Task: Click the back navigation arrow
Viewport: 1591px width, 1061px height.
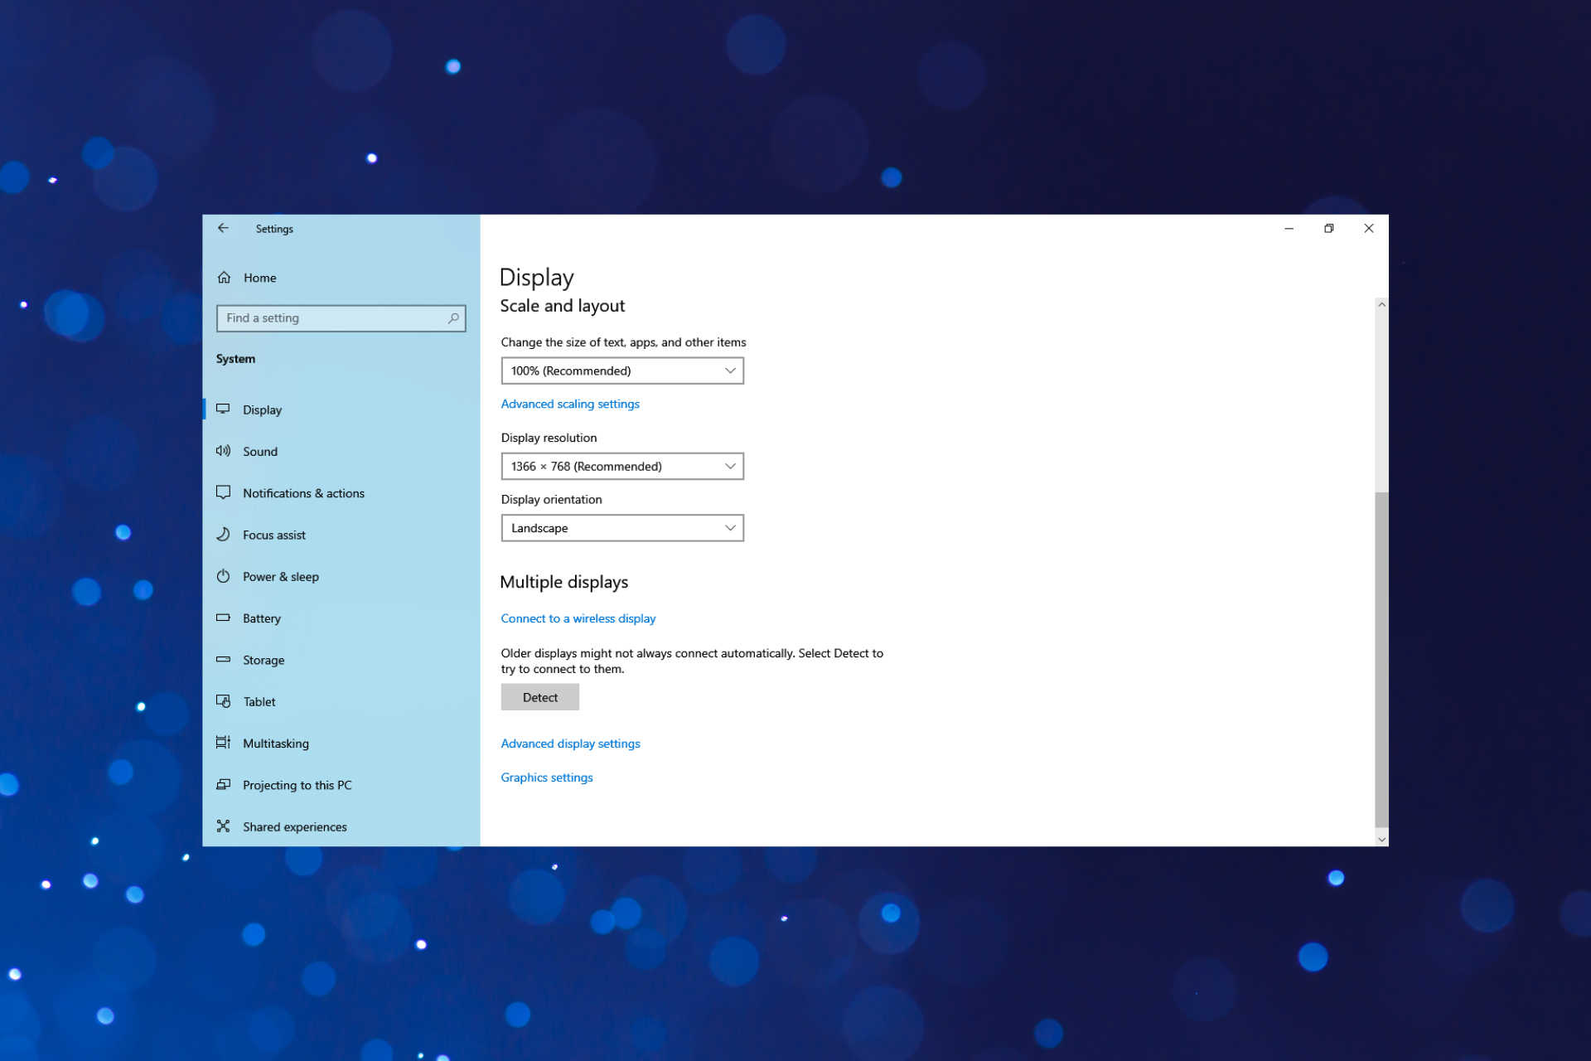Action: pos(224,229)
